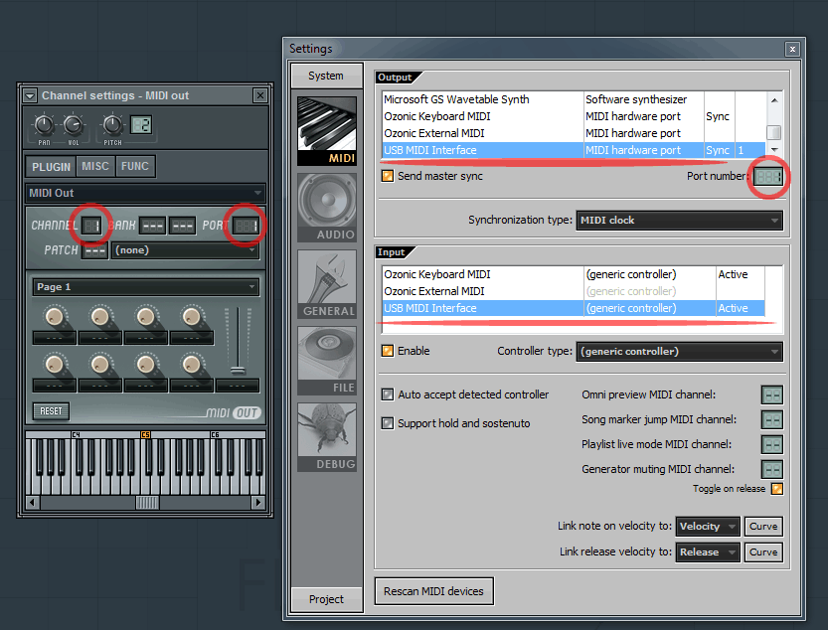
Task: Select USB MIDI Interface in Input list
Action: tap(574, 308)
